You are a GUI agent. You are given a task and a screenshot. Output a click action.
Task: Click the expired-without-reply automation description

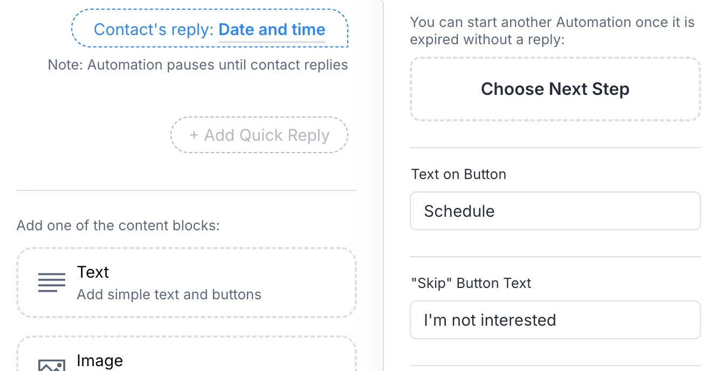[552, 31]
